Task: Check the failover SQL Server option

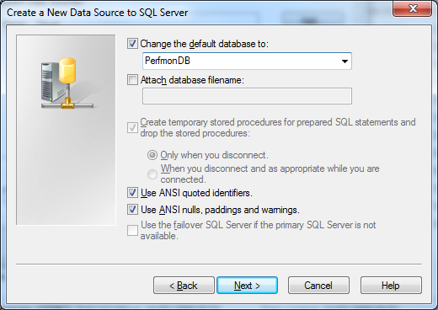Action: pos(132,230)
